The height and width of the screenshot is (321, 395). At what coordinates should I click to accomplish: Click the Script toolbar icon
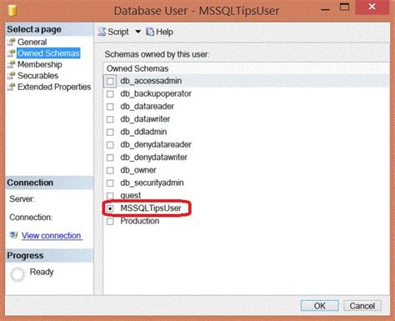pos(102,32)
